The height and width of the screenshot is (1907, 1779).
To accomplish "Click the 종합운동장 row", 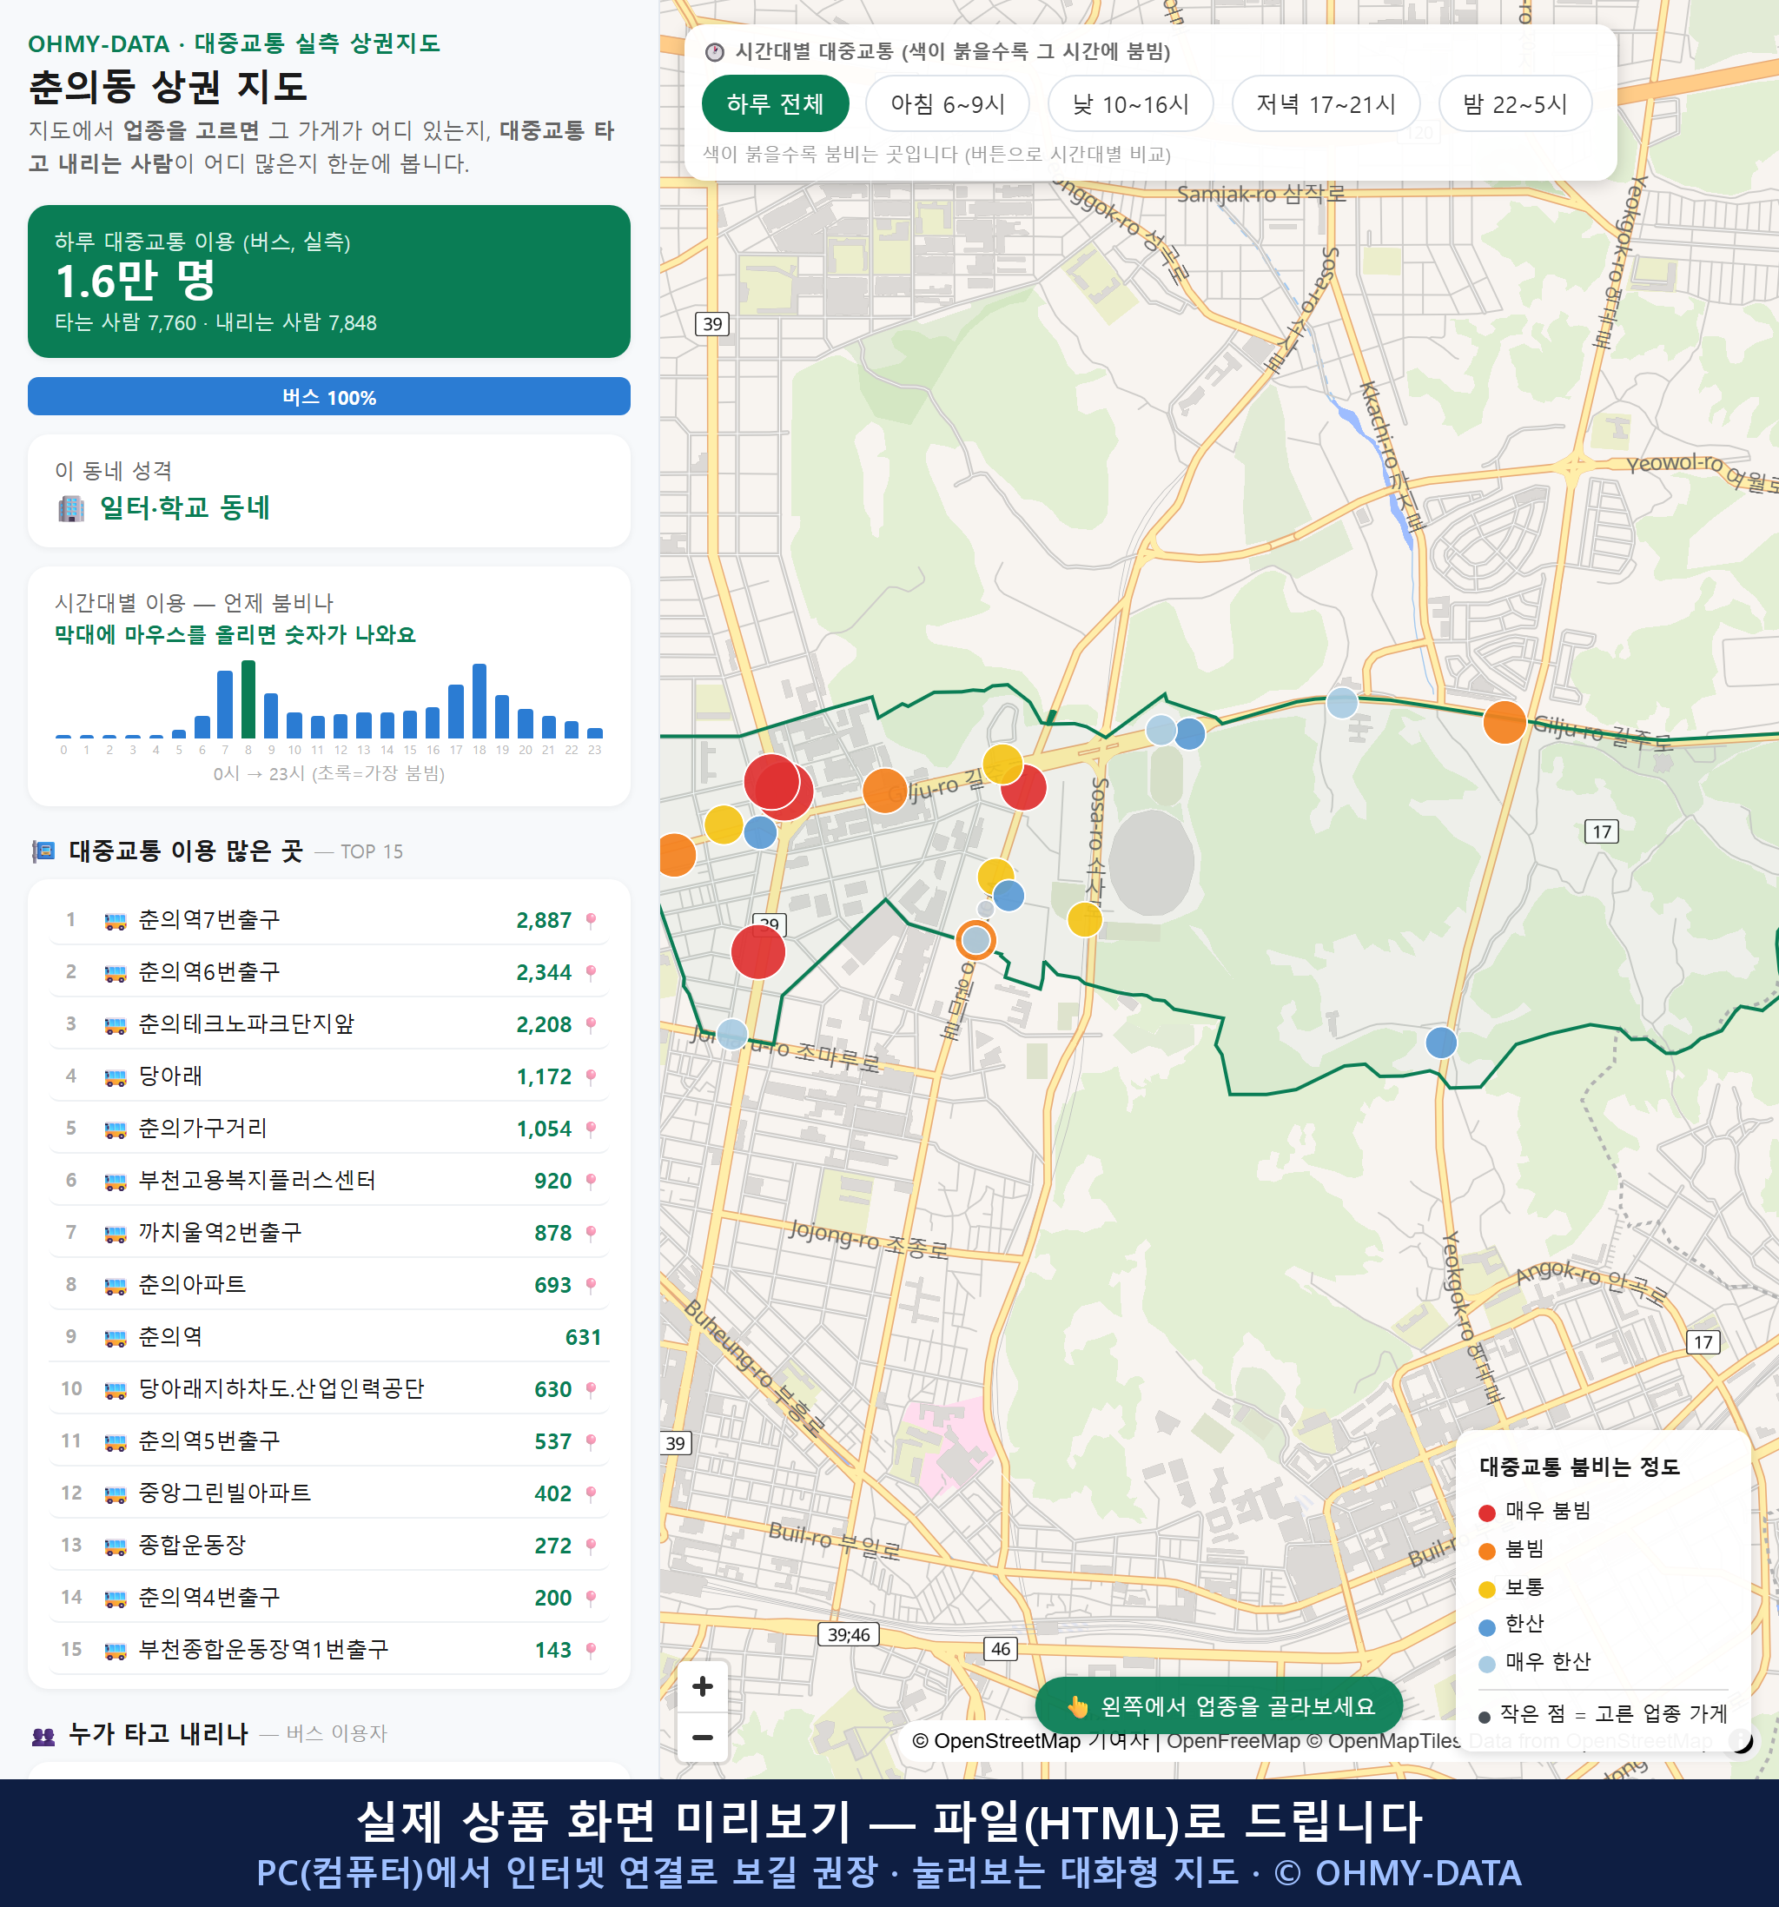I will [x=329, y=1546].
